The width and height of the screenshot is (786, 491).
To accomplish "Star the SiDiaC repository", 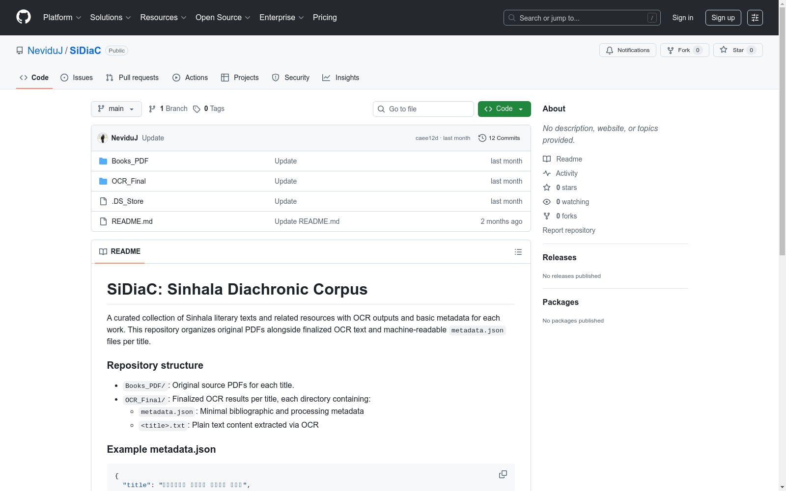I will [x=738, y=50].
